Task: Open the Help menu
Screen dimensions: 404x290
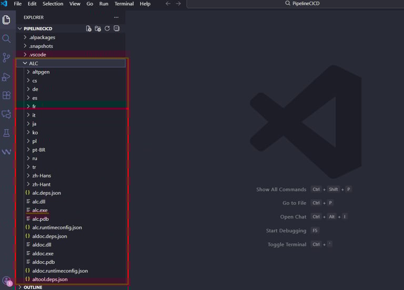Action: [x=145, y=4]
